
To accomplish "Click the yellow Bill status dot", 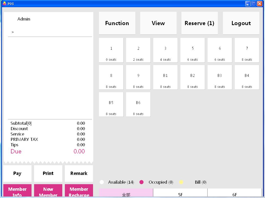I will [x=181, y=182].
